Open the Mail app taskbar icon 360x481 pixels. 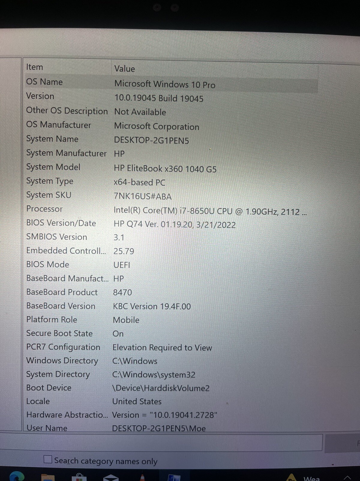coord(111,477)
